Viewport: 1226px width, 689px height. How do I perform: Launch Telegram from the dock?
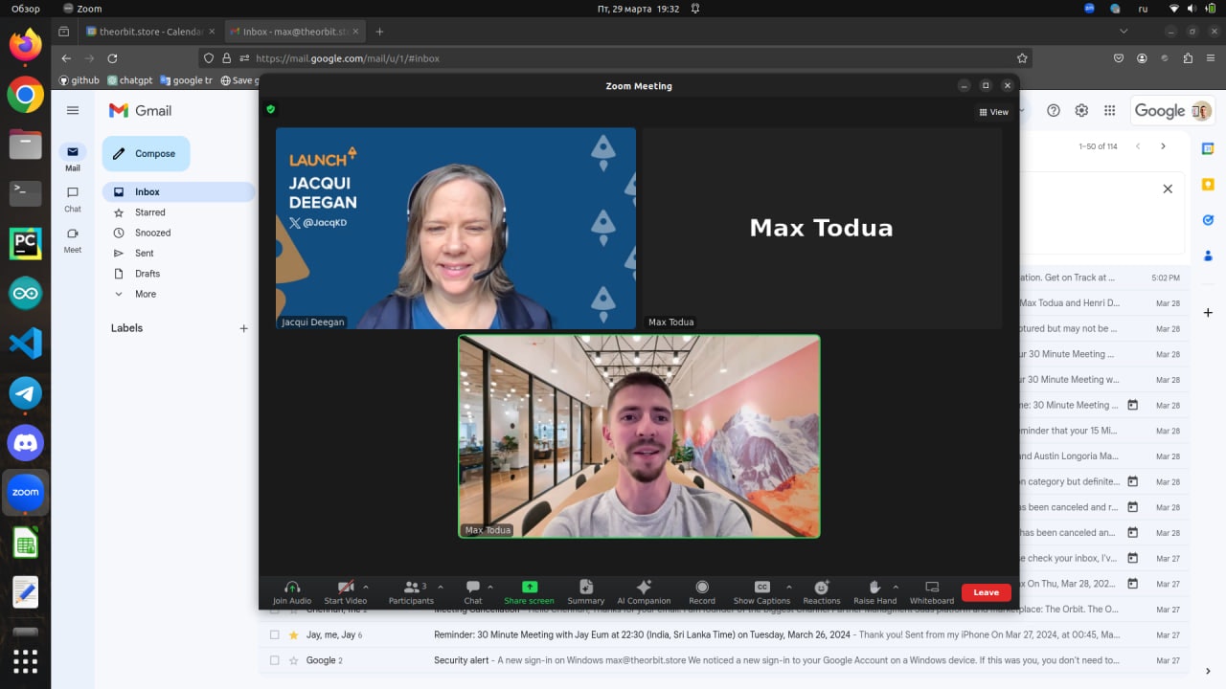click(26, 393)
